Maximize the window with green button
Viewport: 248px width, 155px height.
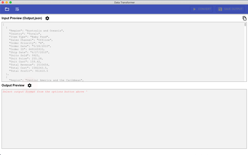[11, 2]
